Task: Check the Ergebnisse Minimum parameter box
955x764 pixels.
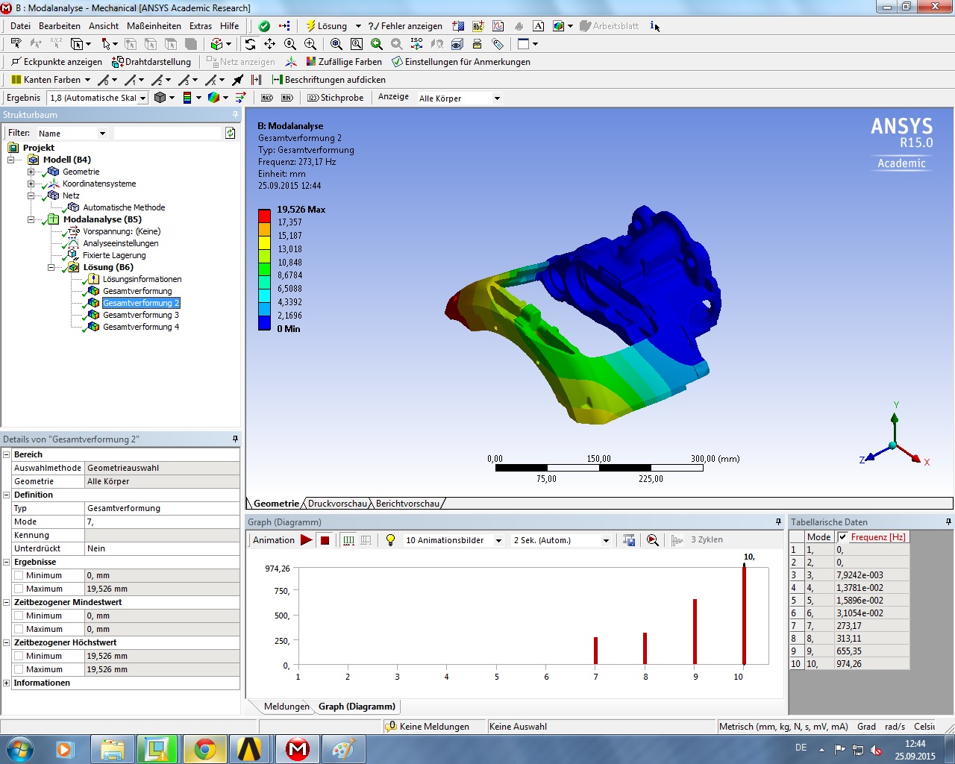Action: 19,575
